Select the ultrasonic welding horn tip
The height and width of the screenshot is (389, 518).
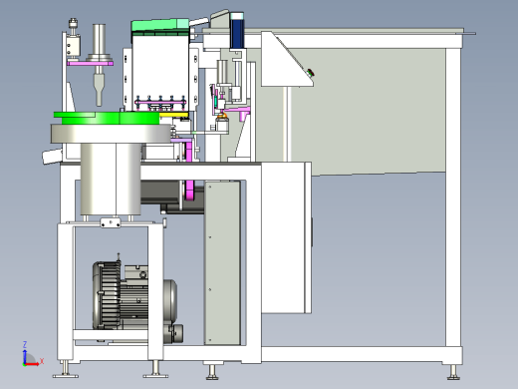[x=99, y=90]
